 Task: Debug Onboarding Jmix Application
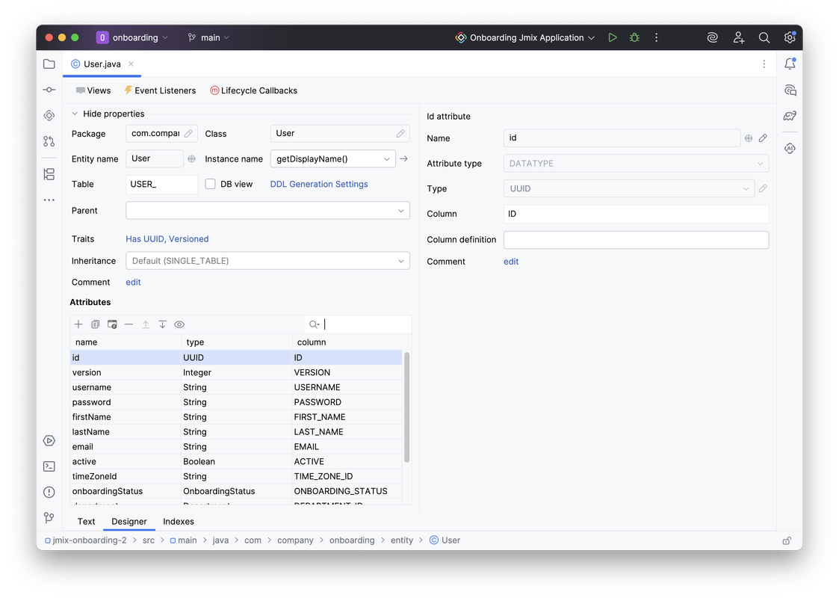click(634, 37)
